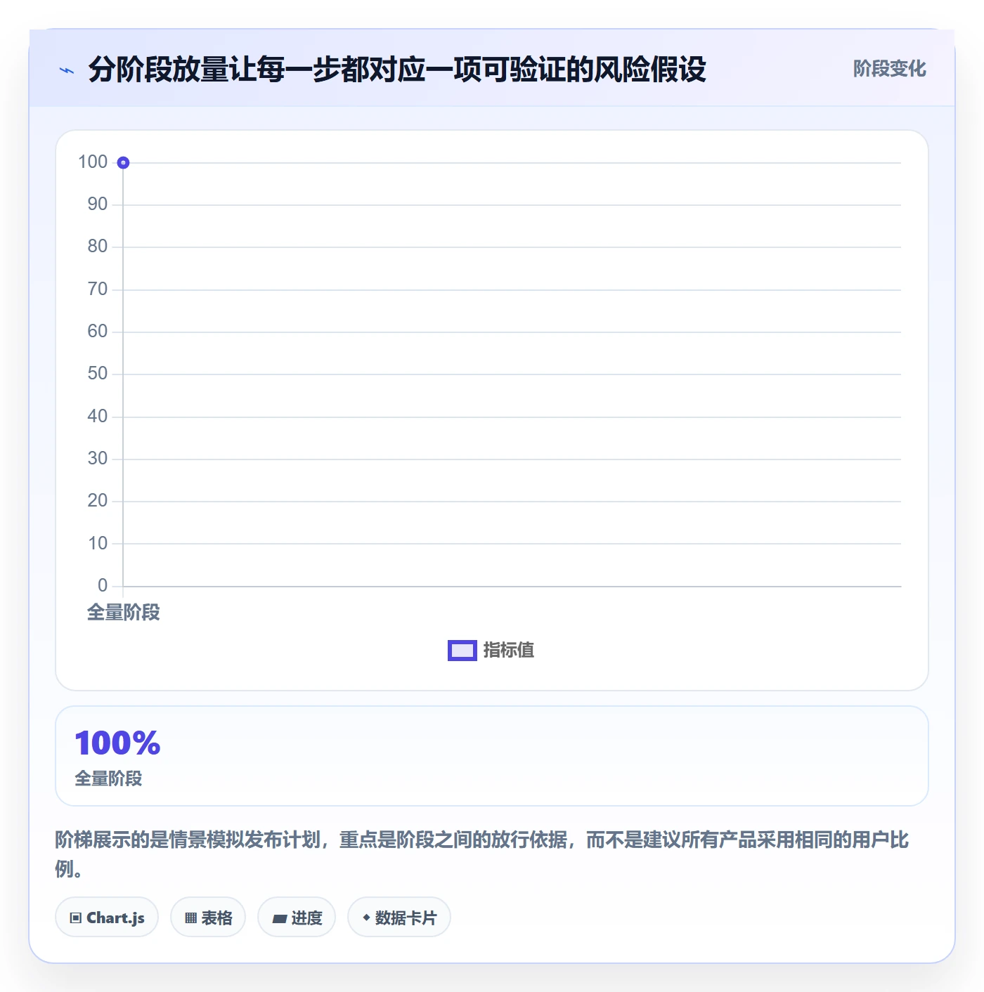Click the y-axis label 20
Viewport: 984px width, 992px height.
(x=98, y=501)
